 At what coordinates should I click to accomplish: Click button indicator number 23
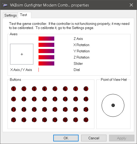pyautogui.click(x=75, y=110)
